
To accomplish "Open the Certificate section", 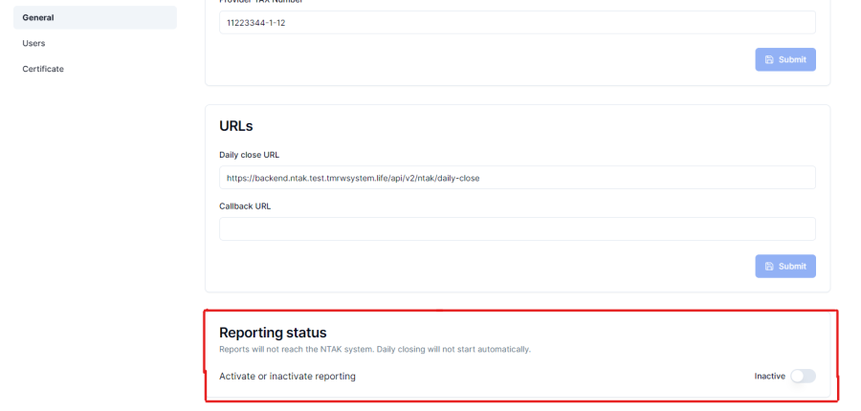I will [x=43, y=69].
